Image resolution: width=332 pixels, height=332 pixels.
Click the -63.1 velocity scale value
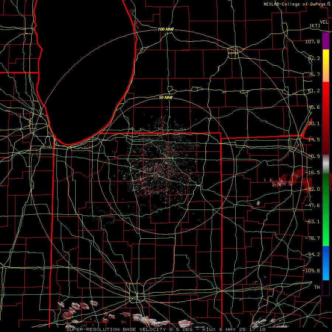pos(312,222)
